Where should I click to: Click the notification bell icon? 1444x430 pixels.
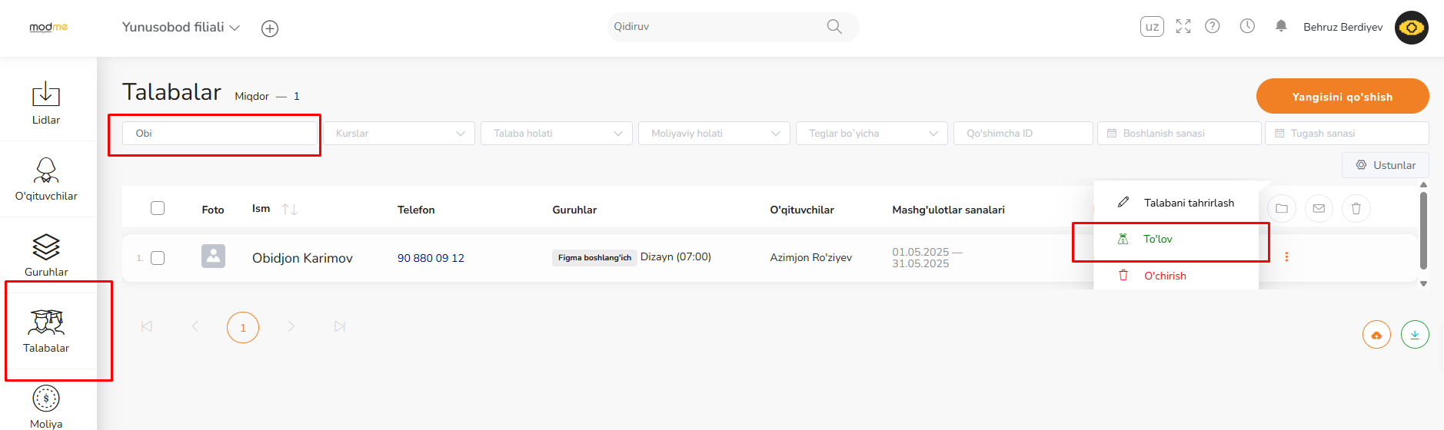pos(1281,26)
